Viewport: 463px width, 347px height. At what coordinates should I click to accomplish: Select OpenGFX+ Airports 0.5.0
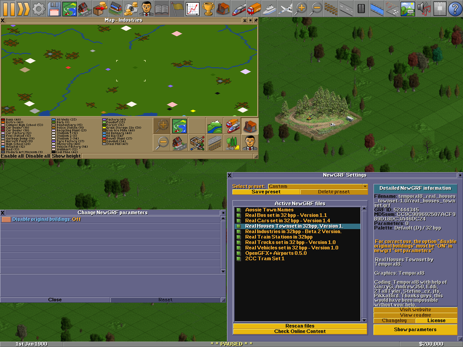[298, 253]
